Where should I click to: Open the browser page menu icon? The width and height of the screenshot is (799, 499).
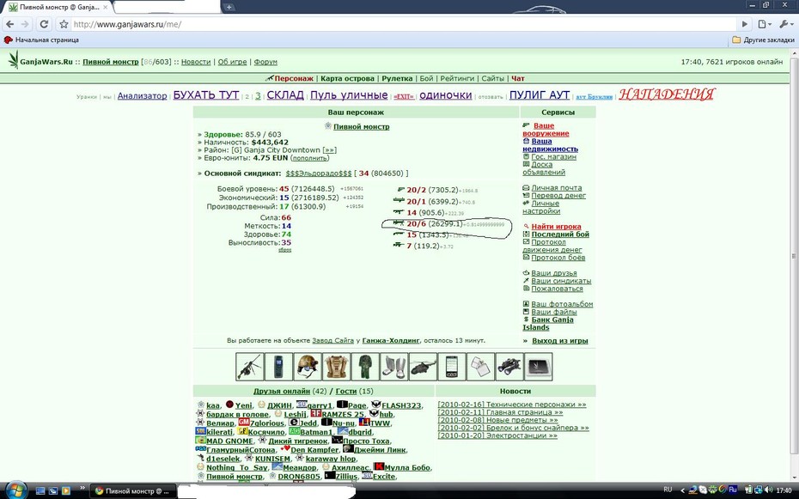pyautogui.click(x=765, y=24)
